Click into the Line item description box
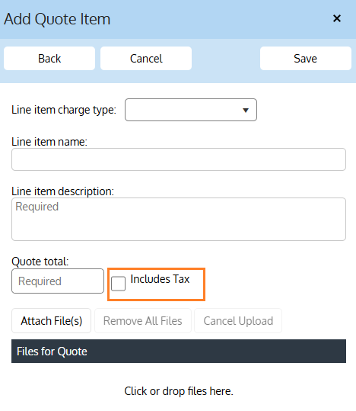 [x=179, y=219]
